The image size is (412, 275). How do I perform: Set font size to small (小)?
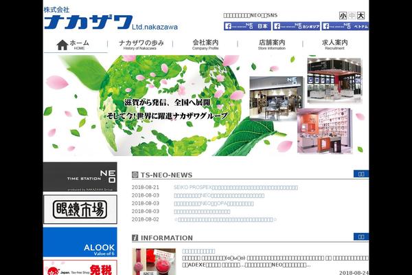[343, 16]
